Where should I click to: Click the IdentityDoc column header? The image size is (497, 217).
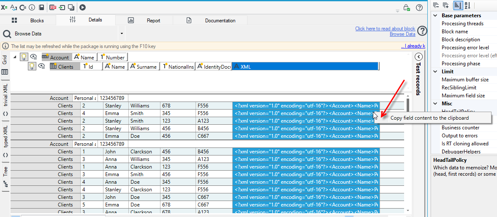[x=213, y=67]
